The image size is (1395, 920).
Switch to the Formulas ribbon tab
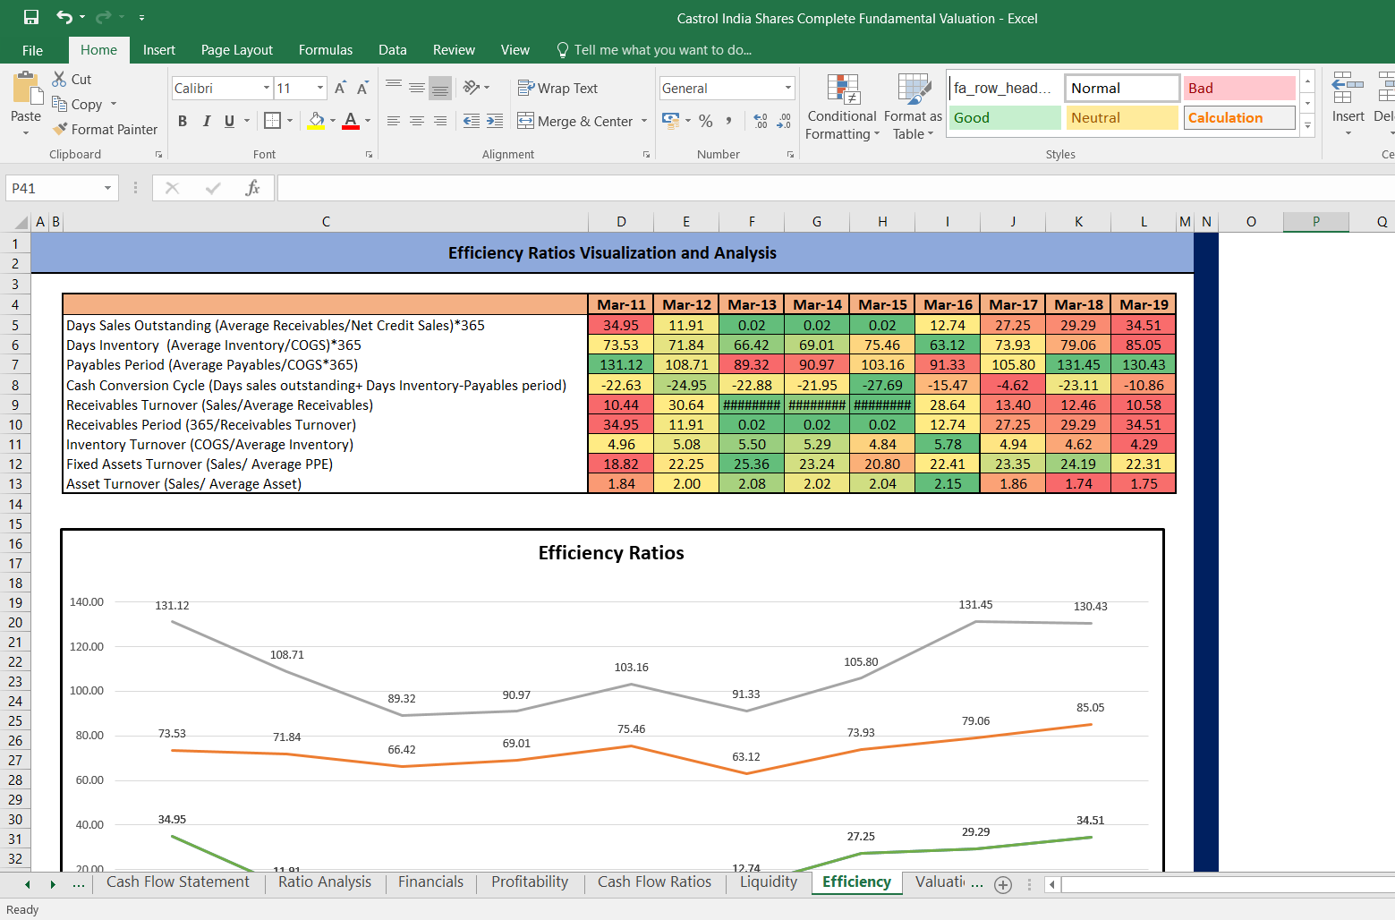326,50
